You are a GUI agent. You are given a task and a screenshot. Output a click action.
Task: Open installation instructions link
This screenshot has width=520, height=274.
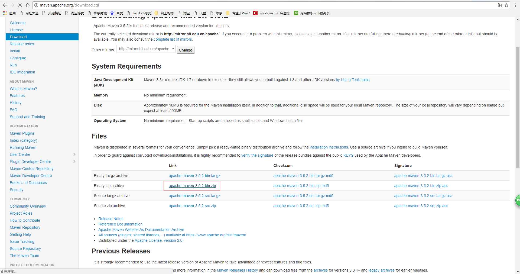329,147
